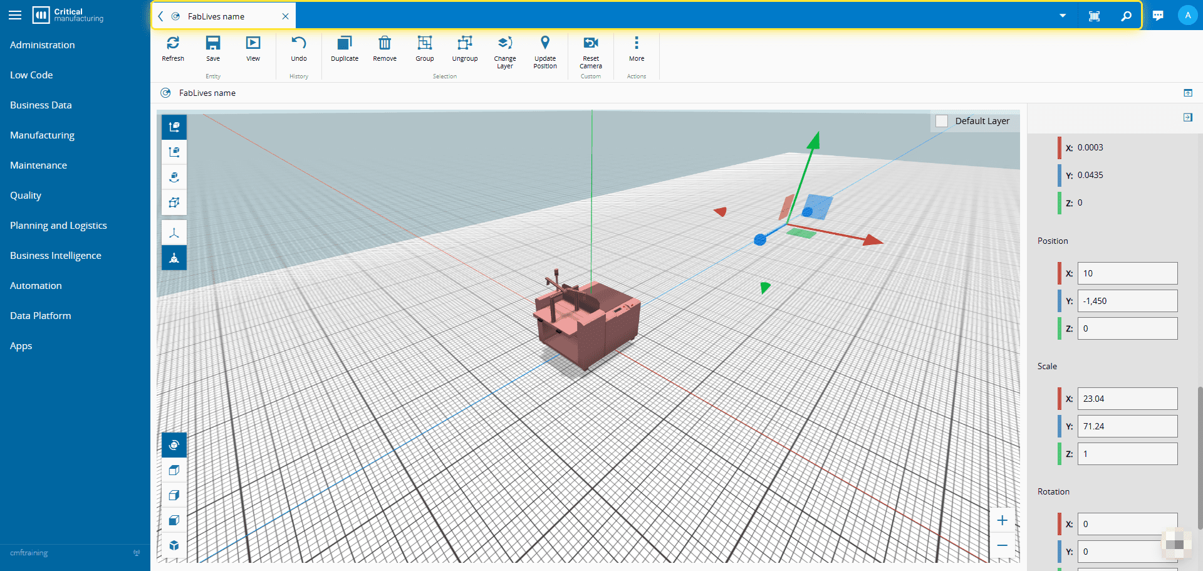Click the properties panel vertical scrollbar
Image resolution: width=1203 pixels, height=571 pixels.
1200,458
